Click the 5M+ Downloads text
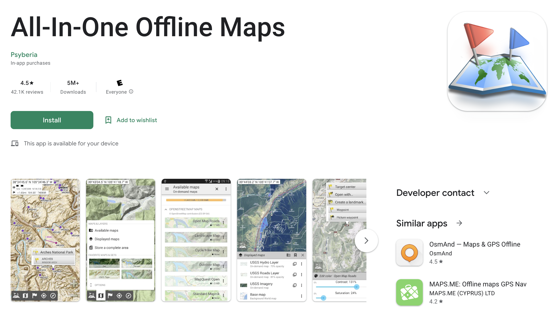 click(x=73, y=87)
